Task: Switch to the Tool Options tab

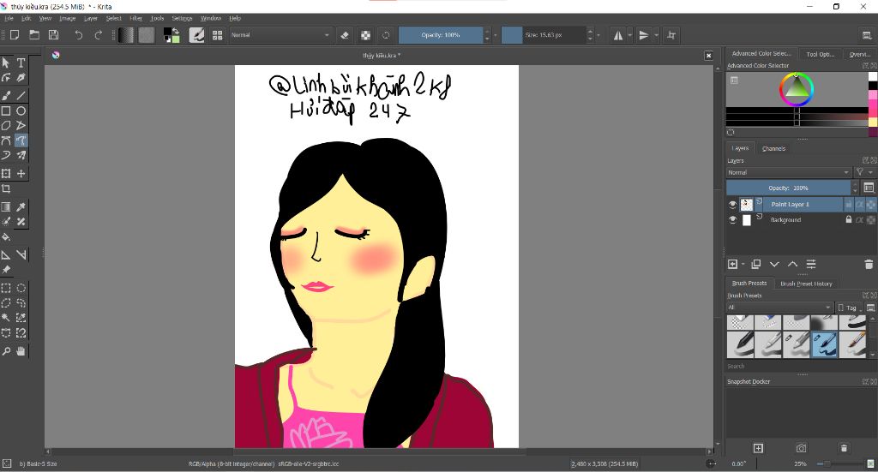Action: [821, 54]
